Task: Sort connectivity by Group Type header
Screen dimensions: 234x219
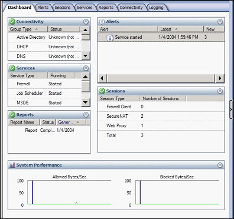Action: 28,29
